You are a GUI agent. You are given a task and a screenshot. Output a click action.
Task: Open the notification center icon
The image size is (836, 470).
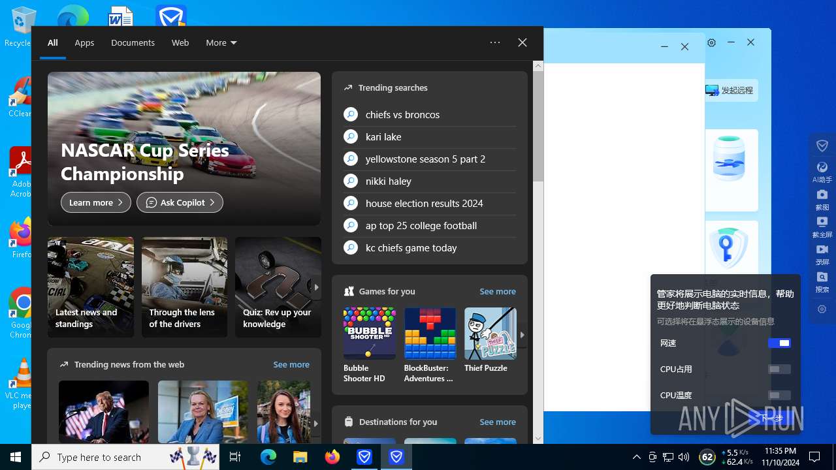coord(814,457)
